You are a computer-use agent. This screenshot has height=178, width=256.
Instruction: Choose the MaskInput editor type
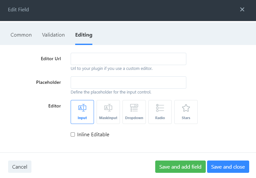click(x=108, y=112)
